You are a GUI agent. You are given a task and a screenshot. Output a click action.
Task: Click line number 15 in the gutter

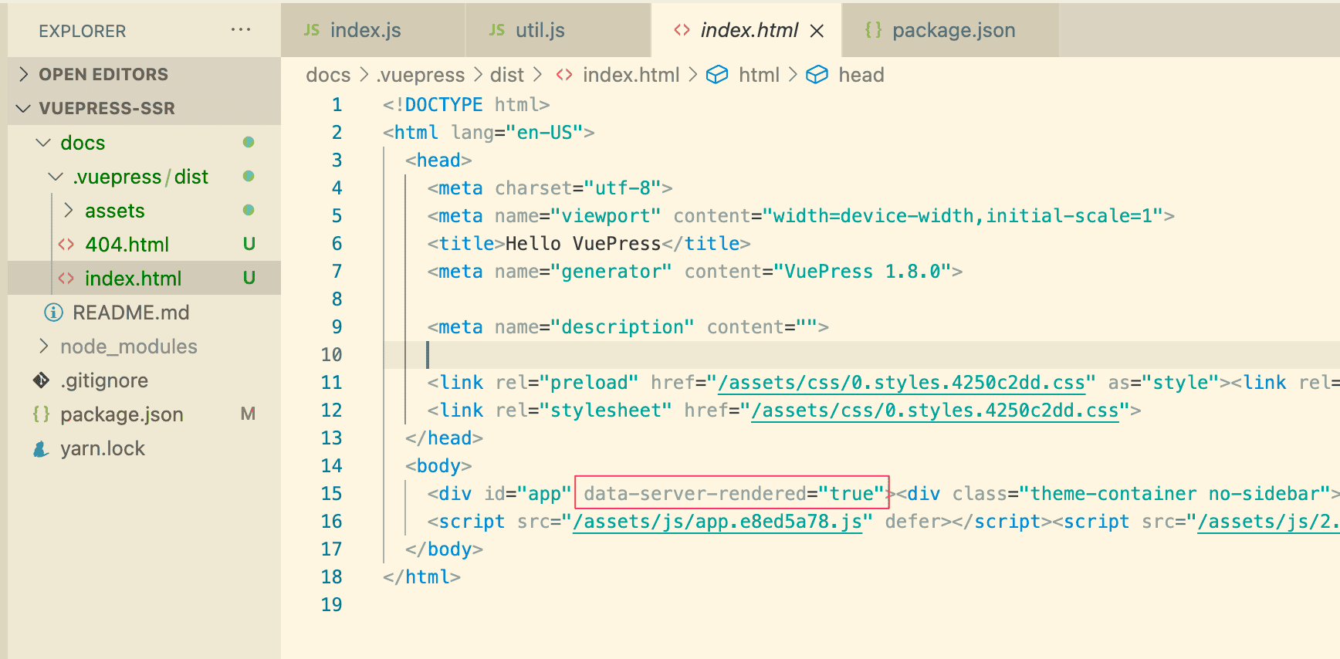click(x=332, y=494)
